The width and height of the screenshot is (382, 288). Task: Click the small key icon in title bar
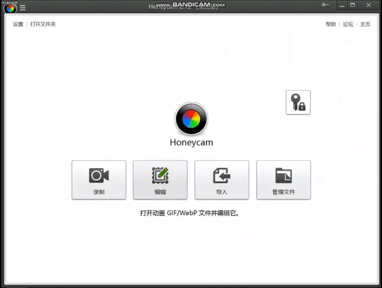pos(325,5)
